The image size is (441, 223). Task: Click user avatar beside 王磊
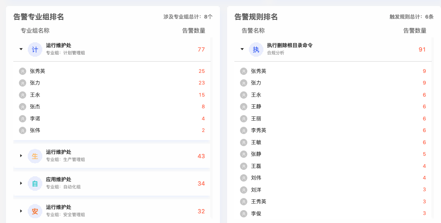click(244, 166)
